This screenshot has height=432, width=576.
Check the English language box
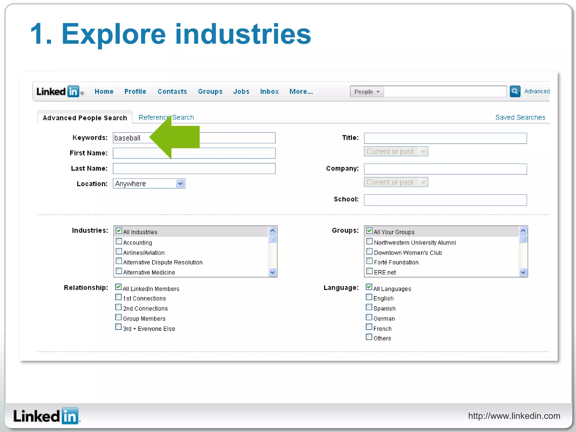[x=369, y=297]
